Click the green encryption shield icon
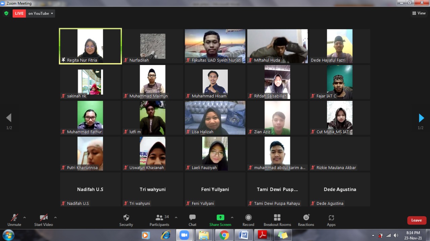The image size is (430, 241). coord(6,13)
